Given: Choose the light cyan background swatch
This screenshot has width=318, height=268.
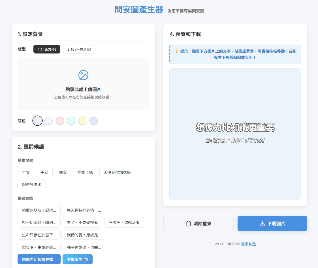Looking at the screenshot, I should 71,121.
